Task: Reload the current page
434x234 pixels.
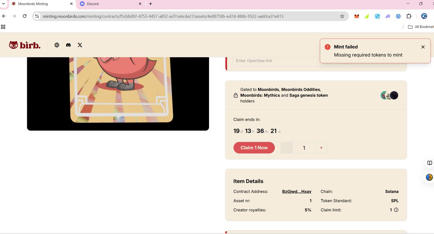Action: (25, 16)
